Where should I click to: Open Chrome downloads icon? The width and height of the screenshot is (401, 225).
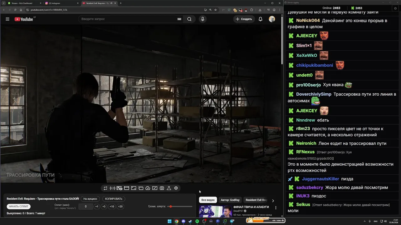pyautogui.click(x=260, y=10)
